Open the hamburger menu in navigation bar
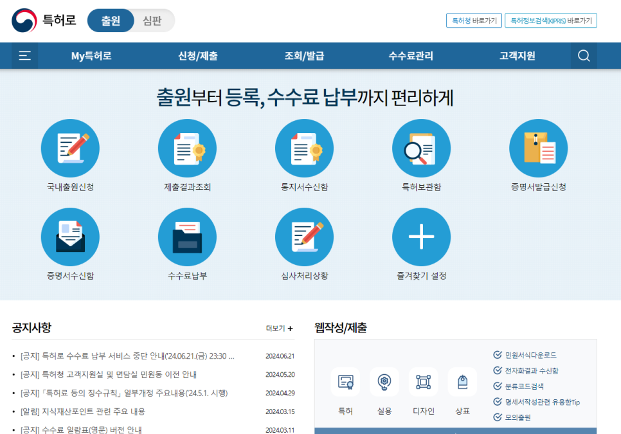This screenshot has width=621, height=434. pyautogui.click(x=24, y=56)
